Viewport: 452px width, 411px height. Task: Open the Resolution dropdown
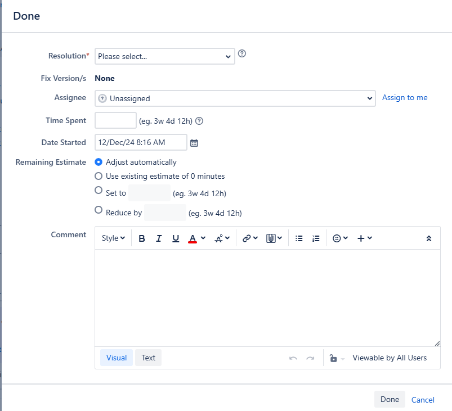(164, 56)
